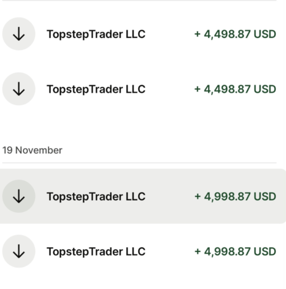
Task: Click TopstepTrader LLC in the highlighted row
Action: point(96,197)
